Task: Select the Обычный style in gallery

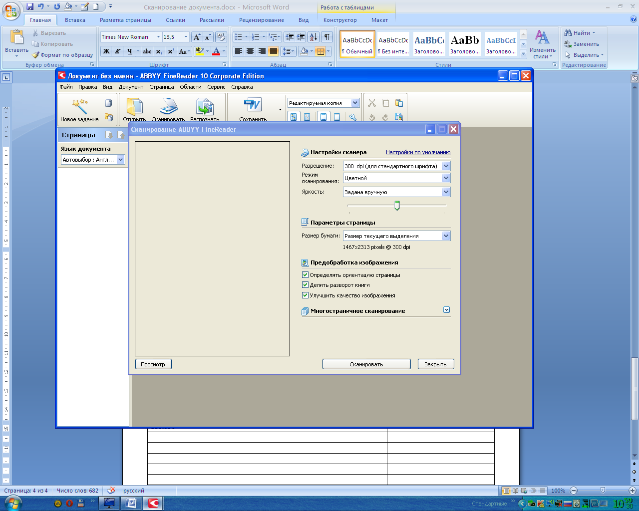Action: coord(357,44)
